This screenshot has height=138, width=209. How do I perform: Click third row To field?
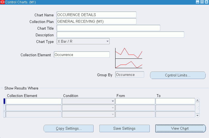175,114
